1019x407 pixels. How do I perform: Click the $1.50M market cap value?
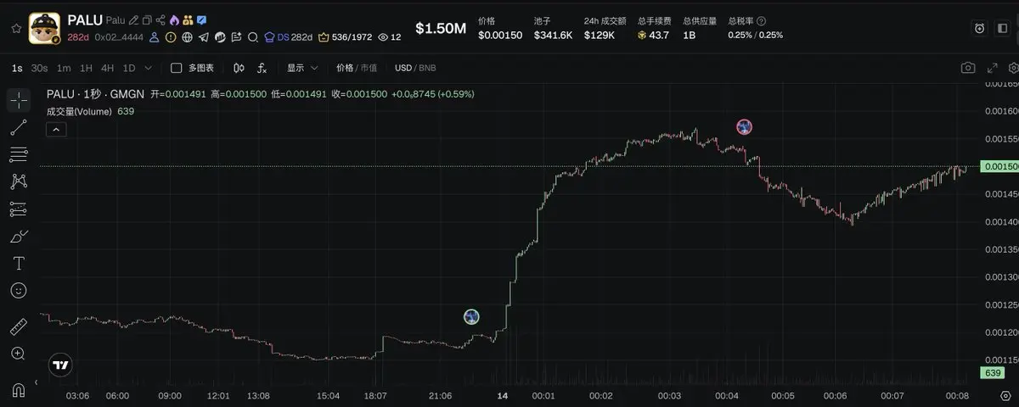[x=441, y=28]
